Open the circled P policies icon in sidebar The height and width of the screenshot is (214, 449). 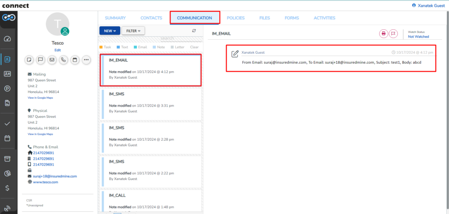[8, 89]
